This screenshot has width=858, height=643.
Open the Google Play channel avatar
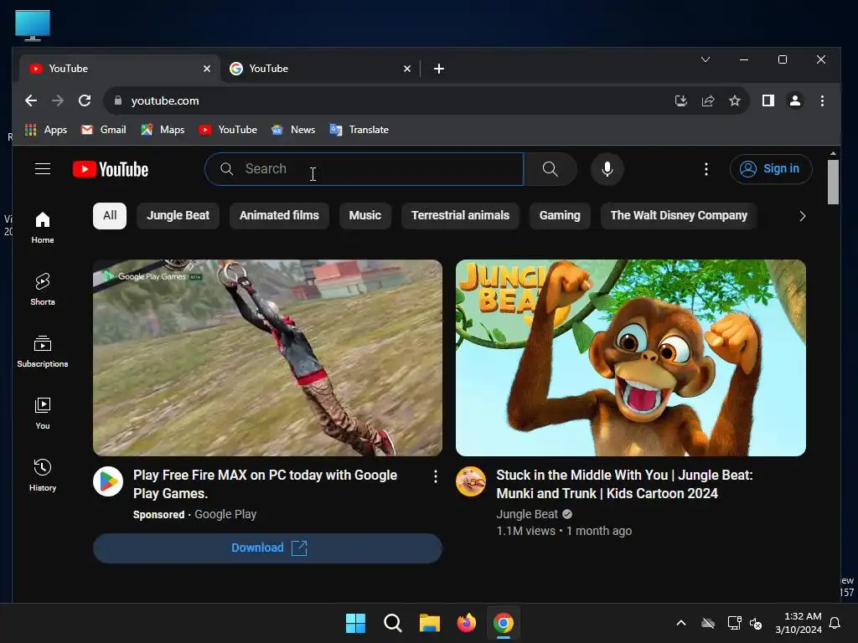(x=108, y=481)
